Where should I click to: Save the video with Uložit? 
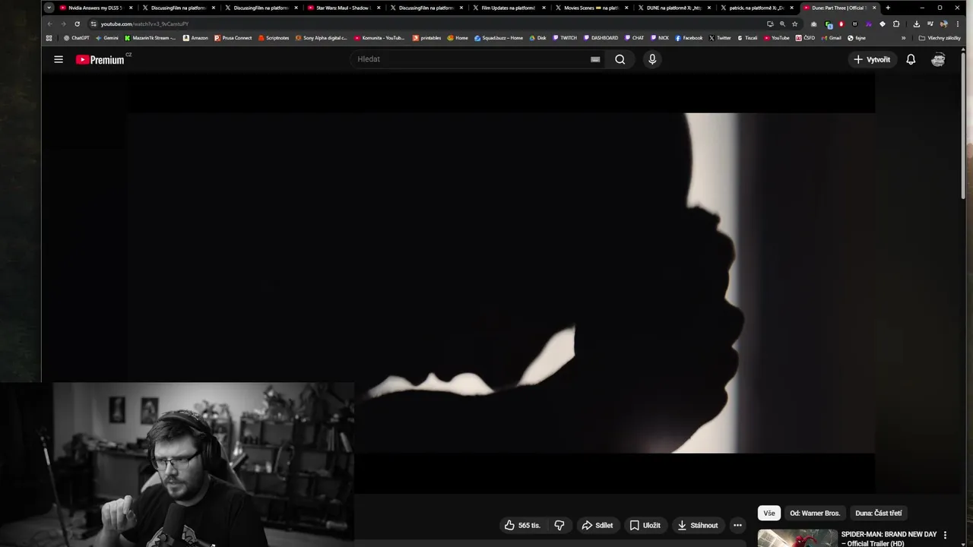645,525
